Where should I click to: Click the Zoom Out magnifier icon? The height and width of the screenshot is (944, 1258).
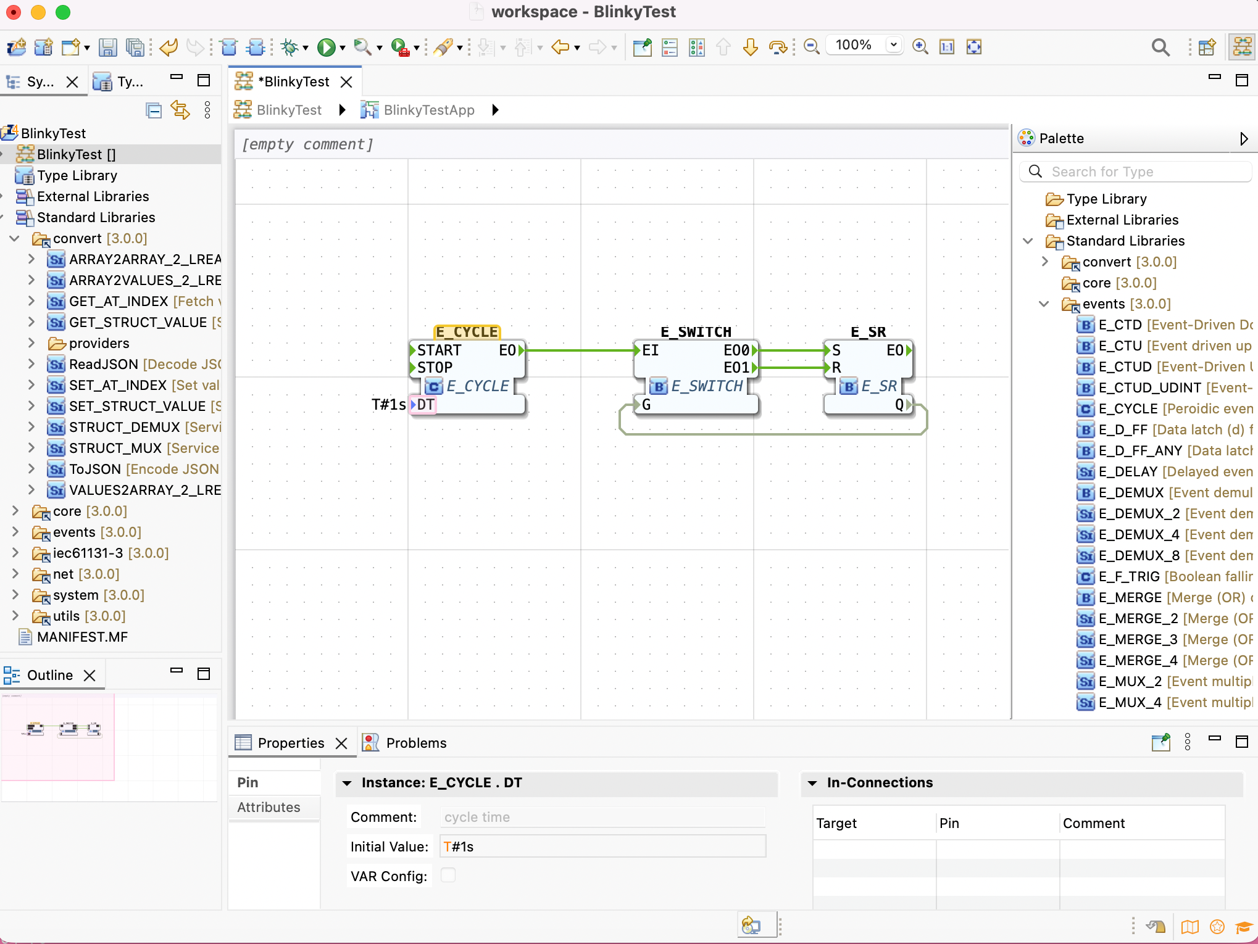pos(812,47)
